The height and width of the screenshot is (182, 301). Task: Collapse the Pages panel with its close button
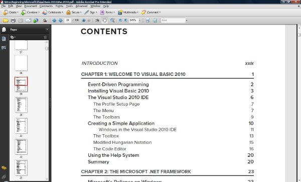point(47,30)
